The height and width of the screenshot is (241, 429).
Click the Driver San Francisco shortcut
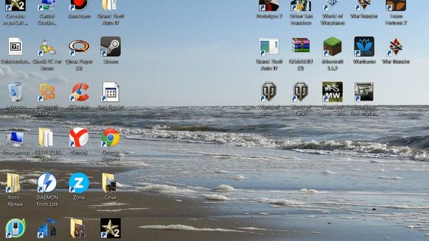pyautogui.click(x=301, y=5)
